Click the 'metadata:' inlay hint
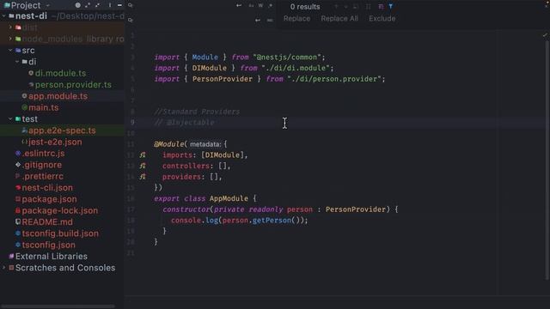The width and height of the screenshot is (550, 309). pyautogui.click(x=205, y=144)
